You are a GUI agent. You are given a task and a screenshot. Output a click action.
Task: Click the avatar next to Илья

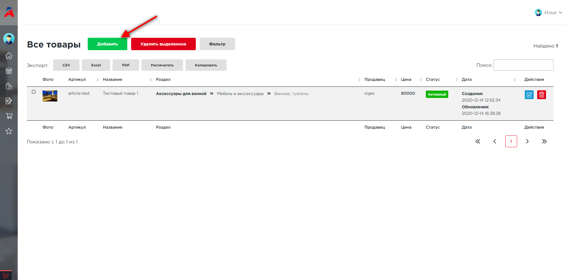tap(538, 12)
